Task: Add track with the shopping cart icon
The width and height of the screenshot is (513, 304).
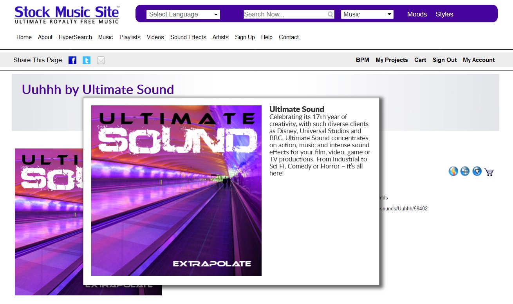Action: click(x=489, y=172)
